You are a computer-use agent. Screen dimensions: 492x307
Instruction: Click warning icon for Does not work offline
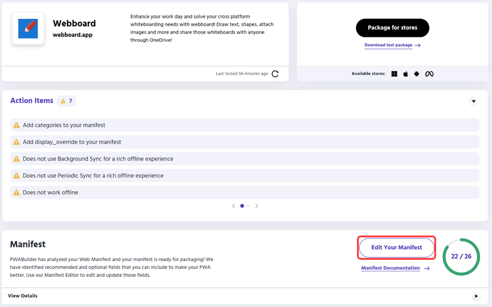coord(17,193)
